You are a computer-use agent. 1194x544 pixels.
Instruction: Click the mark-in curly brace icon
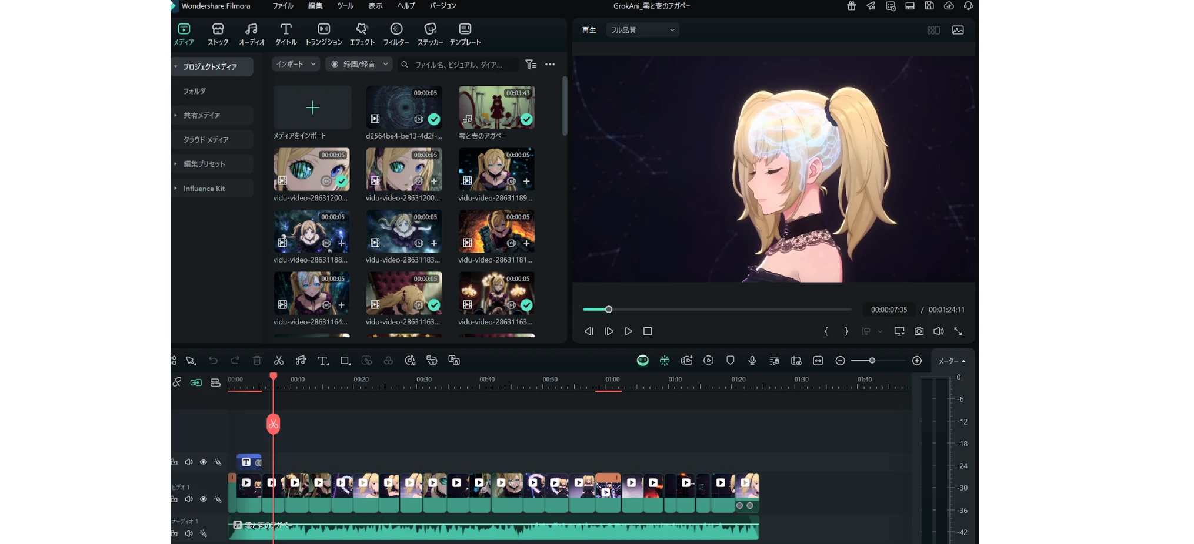click(x=826, y=331)
